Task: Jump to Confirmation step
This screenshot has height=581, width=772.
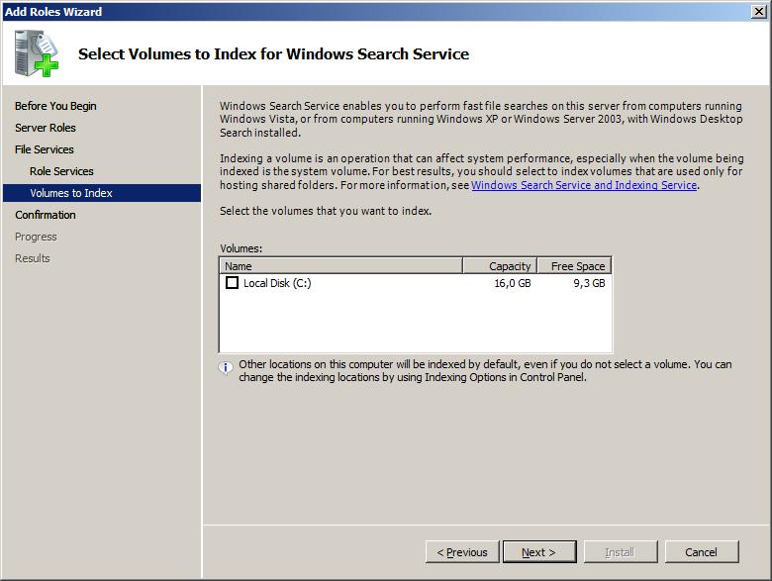Action: click(46, 215)
